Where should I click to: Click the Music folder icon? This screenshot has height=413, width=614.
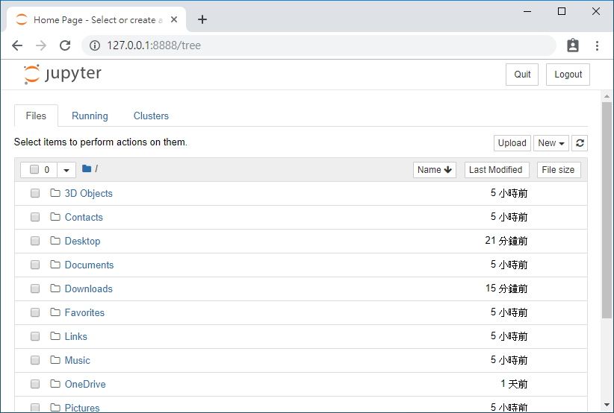pos(55,359)
